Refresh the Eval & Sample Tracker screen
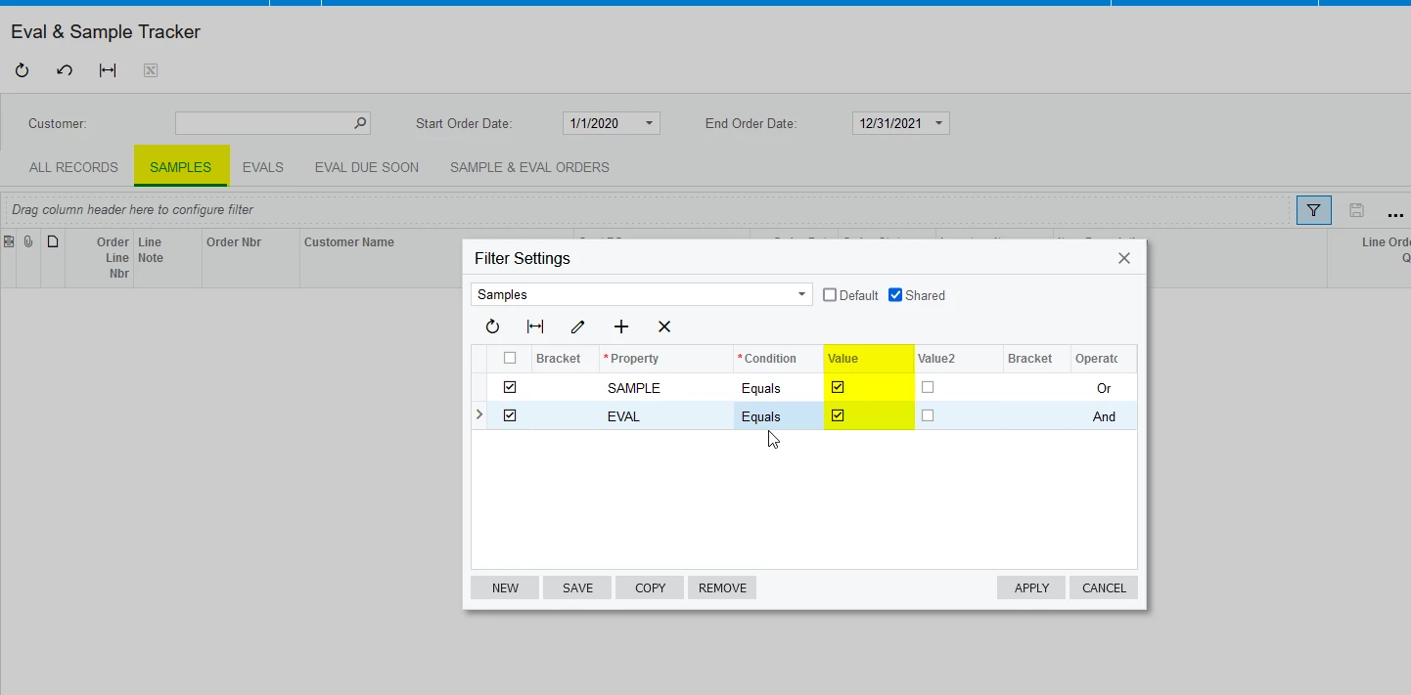This screenshot has height=695, width=1411. point(21,69)
